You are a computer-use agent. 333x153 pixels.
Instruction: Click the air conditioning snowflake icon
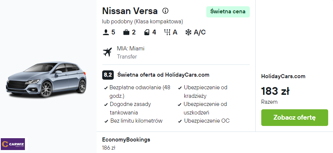pos(188,32)
